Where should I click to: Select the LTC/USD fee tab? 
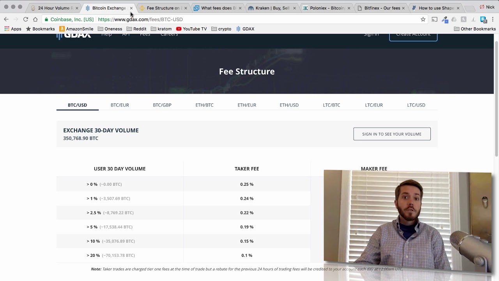(416, 105)
